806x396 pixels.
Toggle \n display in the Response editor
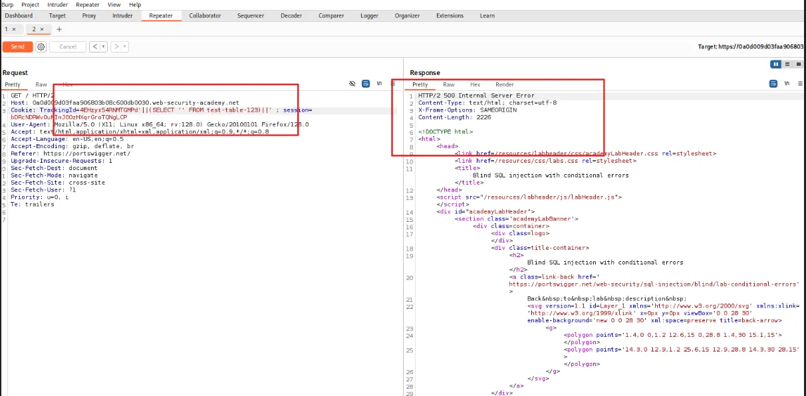click(787, 83)
